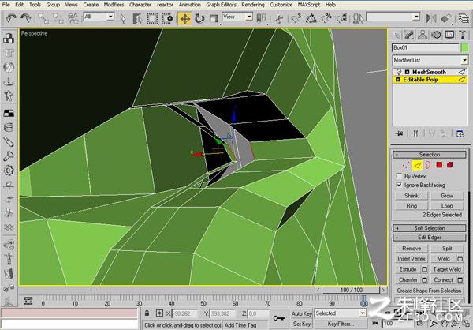Click the Grow selection button
This screenshot has width=473, height=330.
click(447, 196)
